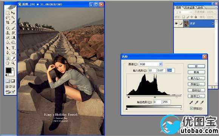Select the Rectangular Marquee tool
The width and height of the screenshot is (219, 136).
click(x=8, y=13)
